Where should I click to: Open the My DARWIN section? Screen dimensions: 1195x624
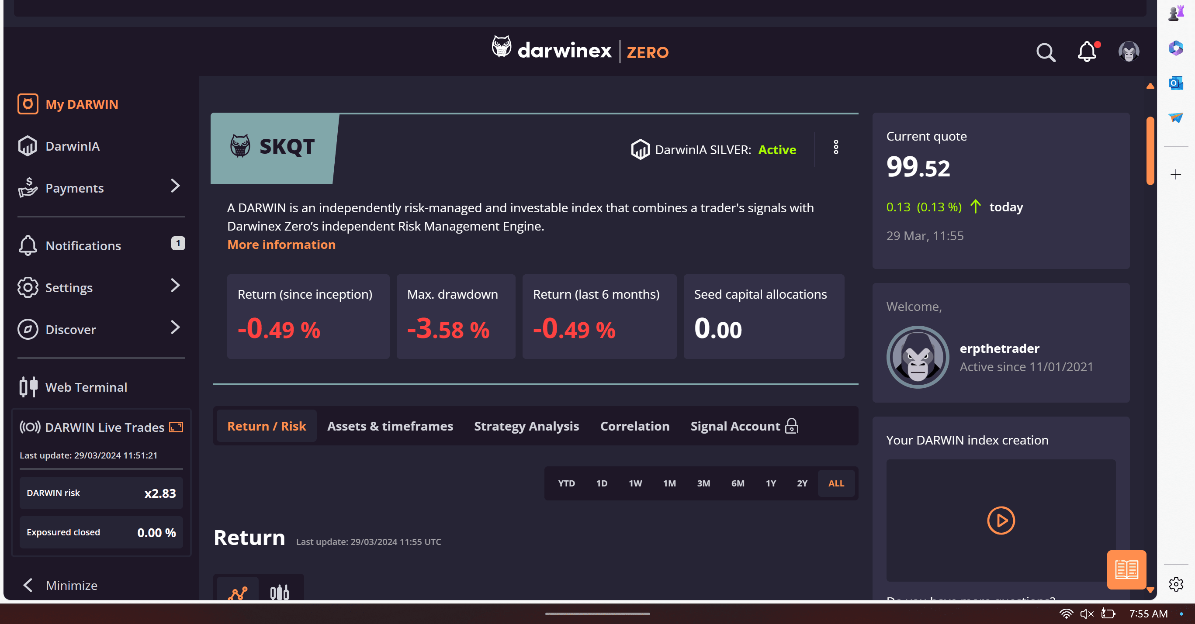coord(82,104)
